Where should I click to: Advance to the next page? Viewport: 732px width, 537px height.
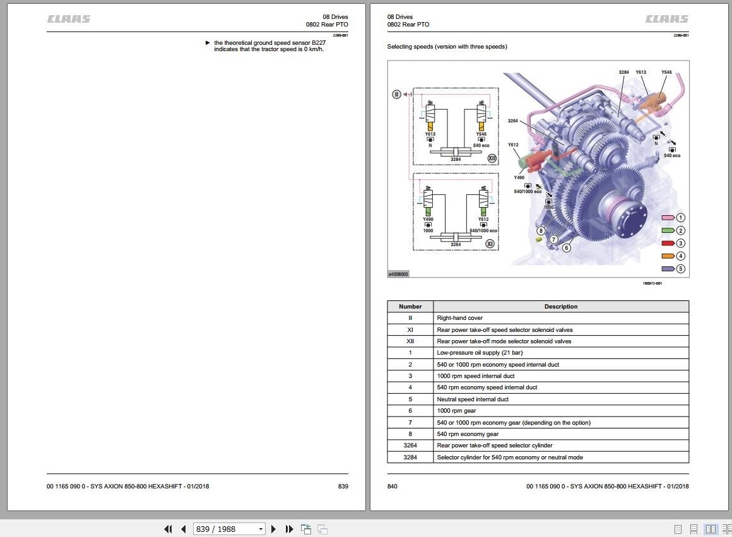pyautogui.click(x=274, y=529)
